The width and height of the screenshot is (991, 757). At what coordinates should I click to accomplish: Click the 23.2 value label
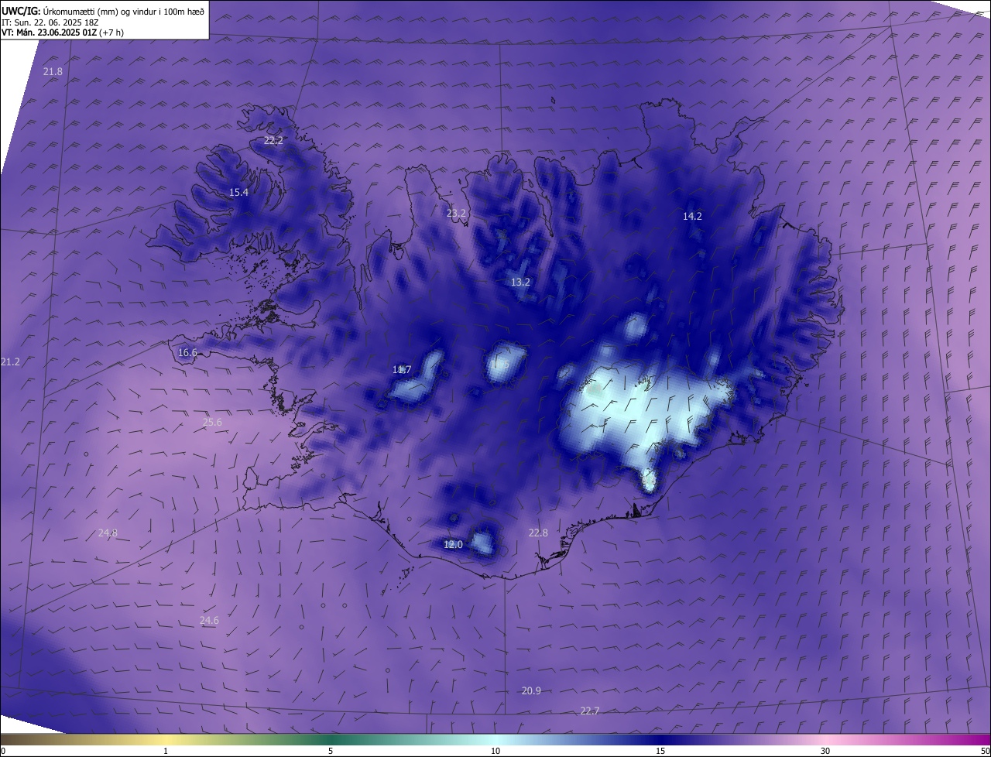tap(457, 213)
